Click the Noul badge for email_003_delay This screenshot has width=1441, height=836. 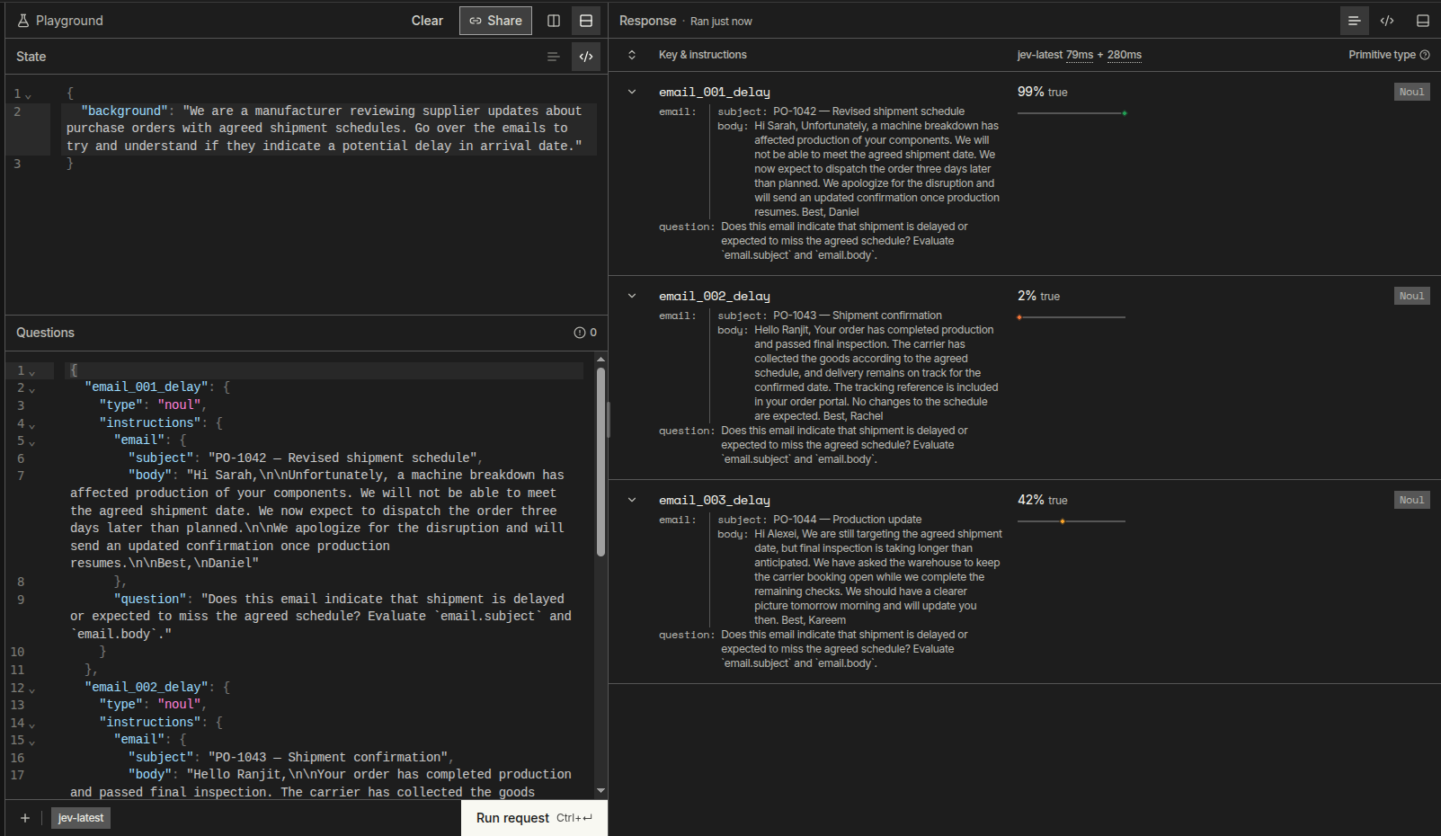coord(1411,500)
